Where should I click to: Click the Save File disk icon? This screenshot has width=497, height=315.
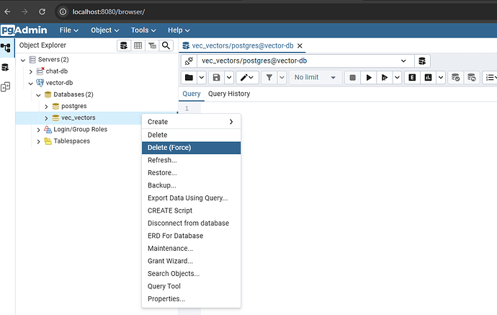tap(217, 77)
